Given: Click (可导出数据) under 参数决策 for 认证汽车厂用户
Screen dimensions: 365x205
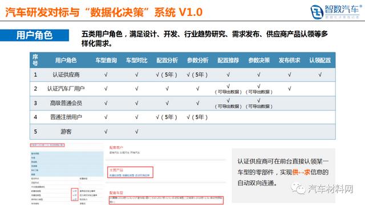Looking at the screenshot, I should pos(259,92).
